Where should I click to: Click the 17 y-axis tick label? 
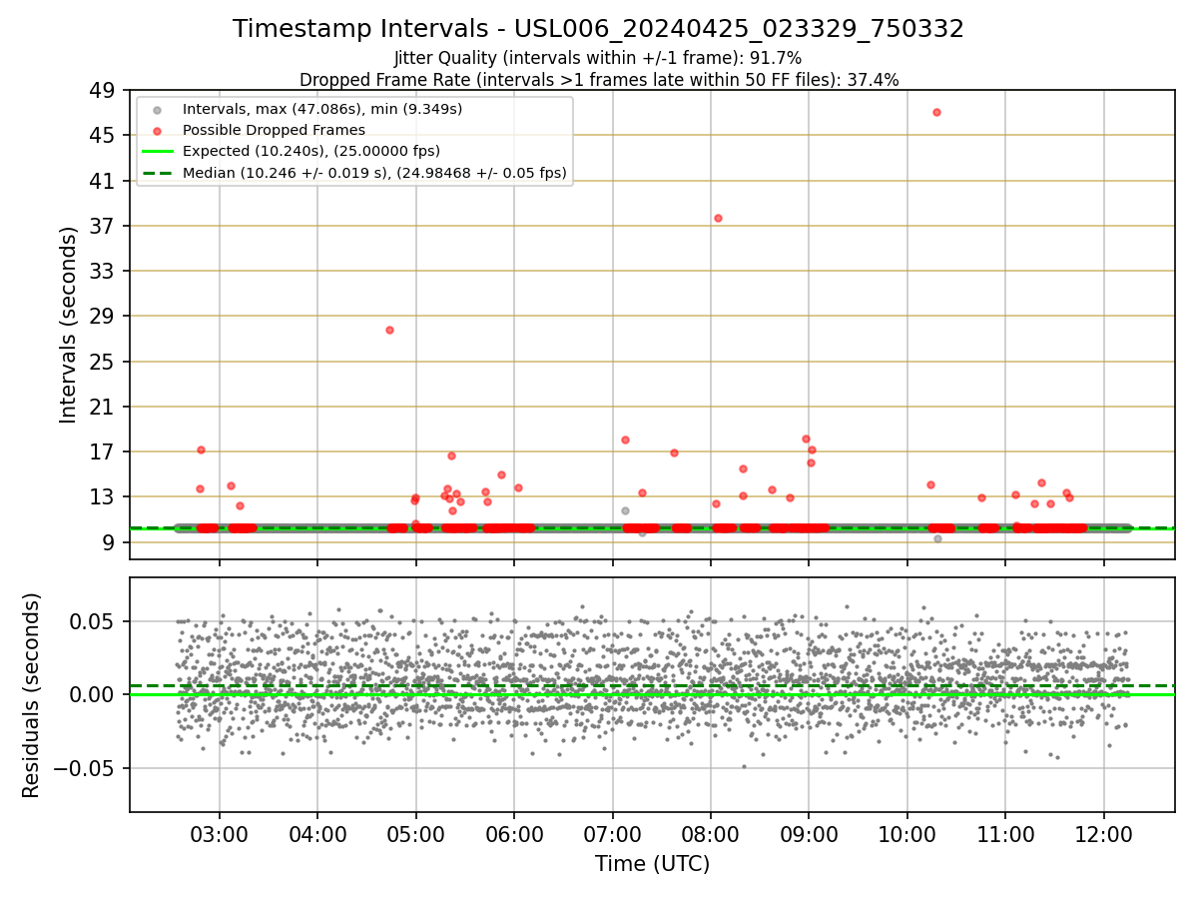coord(104,452)
